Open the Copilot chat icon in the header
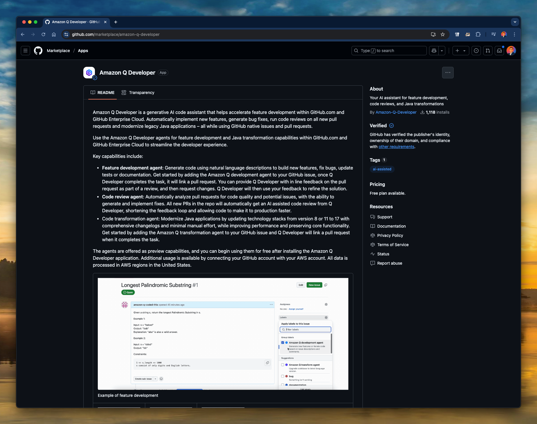 (x=434, y=51)
